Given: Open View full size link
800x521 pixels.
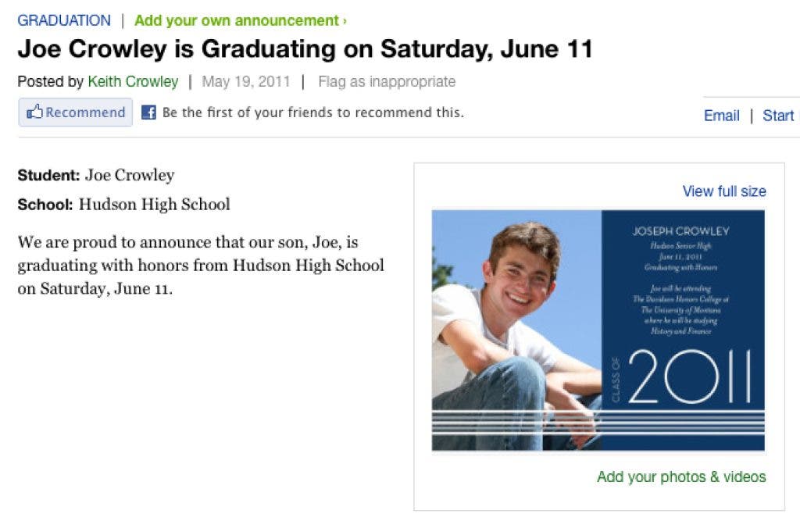Looking at the screenshot, I should (x=723, y=191).
